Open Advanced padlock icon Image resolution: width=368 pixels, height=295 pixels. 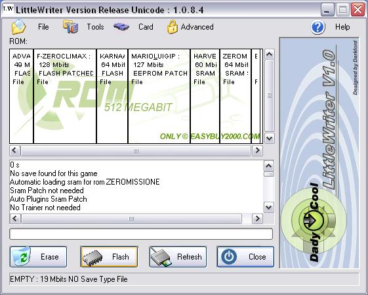click(x=173, y=27)
